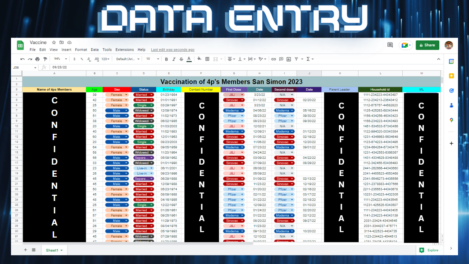The image size is (469, 264).
Task: Open Google Calendar in the side panel
Action: pyautogui.click(x=451, y=61)
